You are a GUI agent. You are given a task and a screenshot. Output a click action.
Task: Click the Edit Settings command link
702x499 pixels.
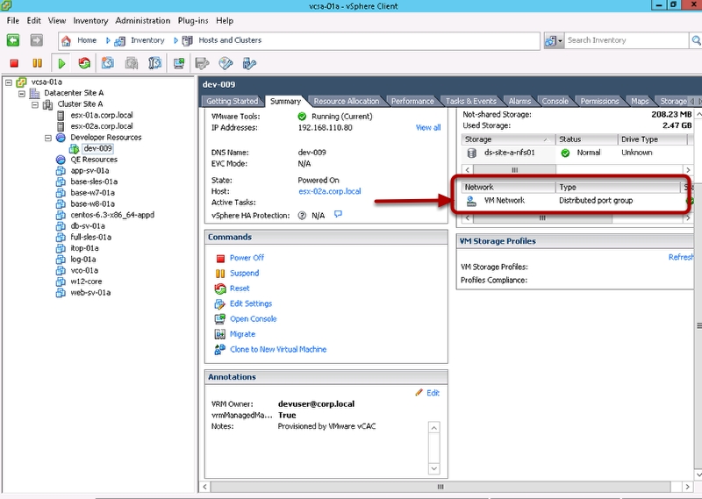click(251, 303)
